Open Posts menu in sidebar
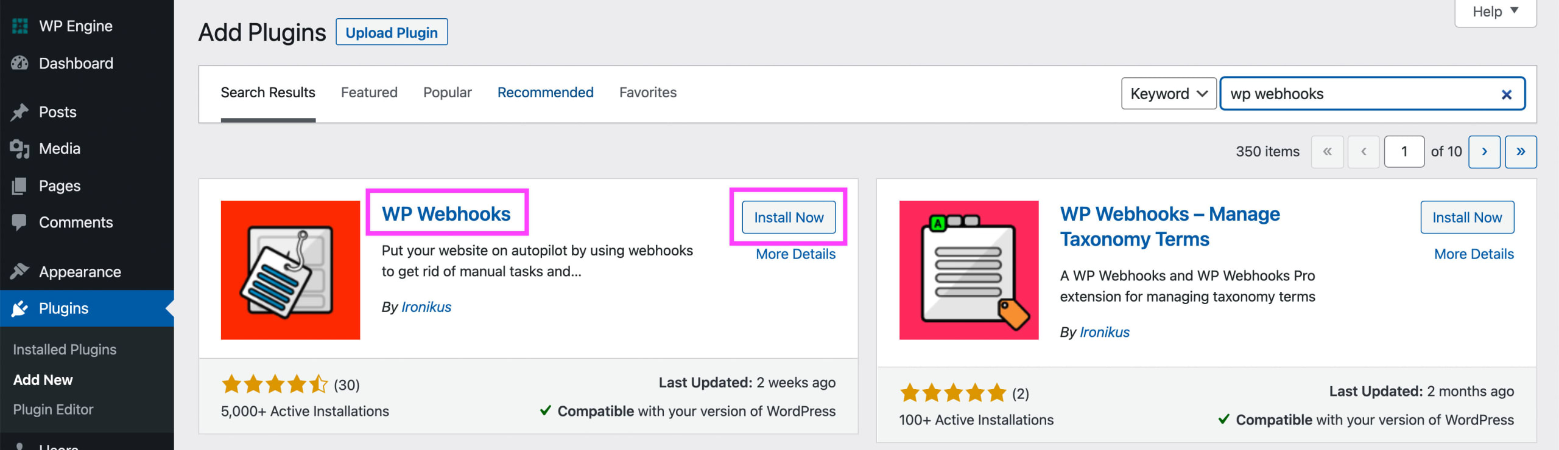1559x450 pixels. 58,112
